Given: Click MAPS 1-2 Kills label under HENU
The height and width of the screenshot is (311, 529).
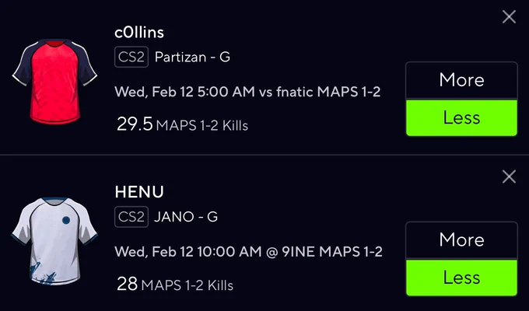Looking at the screenshot, I should [x=187, y=285].
